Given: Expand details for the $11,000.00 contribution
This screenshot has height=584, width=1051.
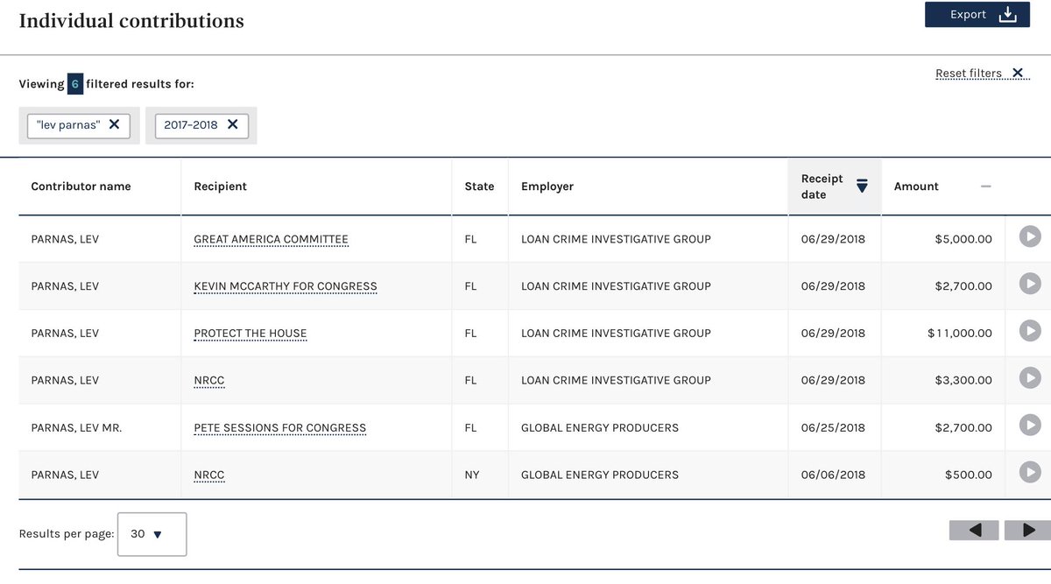Looking at the screenshot, I should click(1030, 331).
